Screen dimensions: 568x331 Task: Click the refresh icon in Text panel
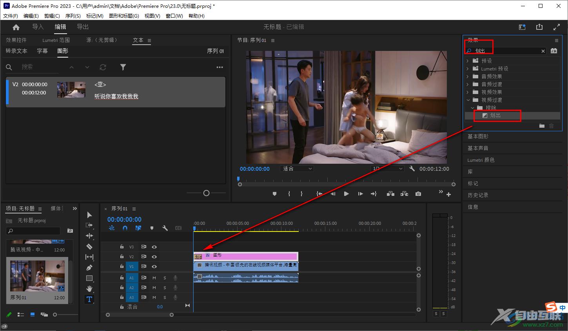click(x=103, y=67)
